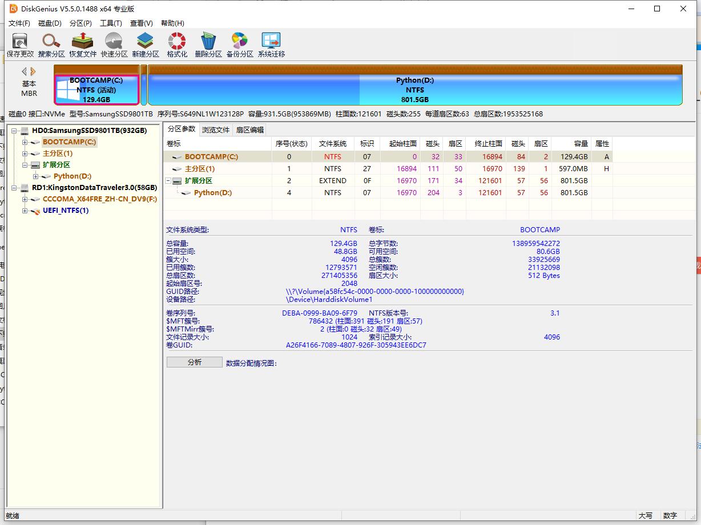701x525 pixels.
Task: Expand the 主分区(1) tree node
Action: pyautogui.click(x=25, y=154)
